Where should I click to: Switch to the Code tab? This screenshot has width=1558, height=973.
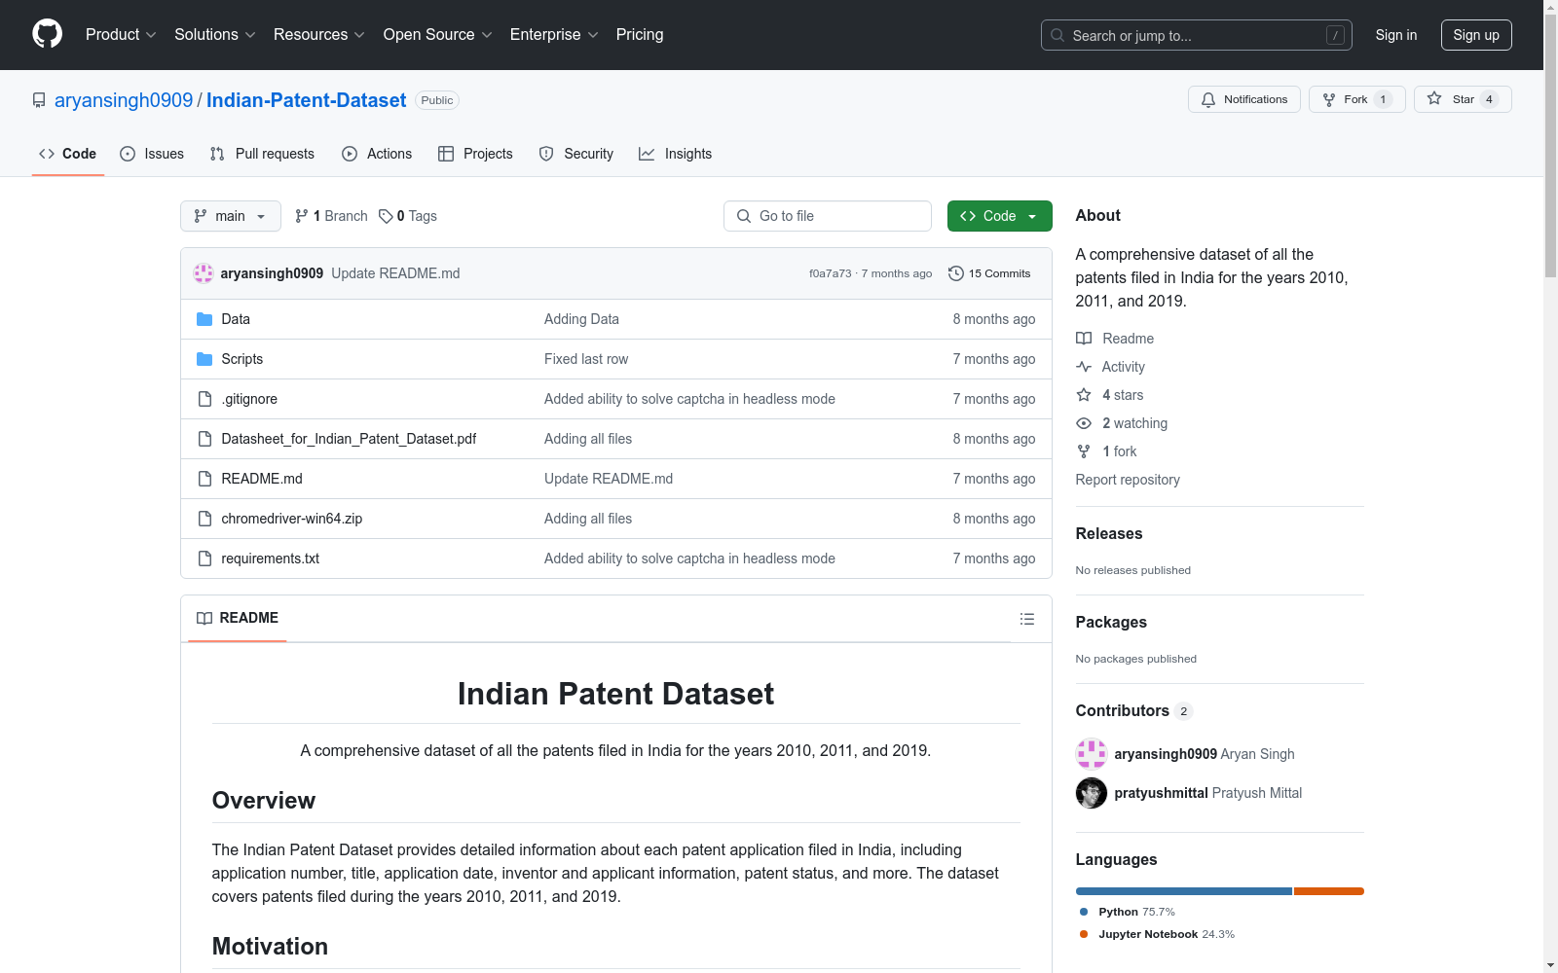click(68, 154)
